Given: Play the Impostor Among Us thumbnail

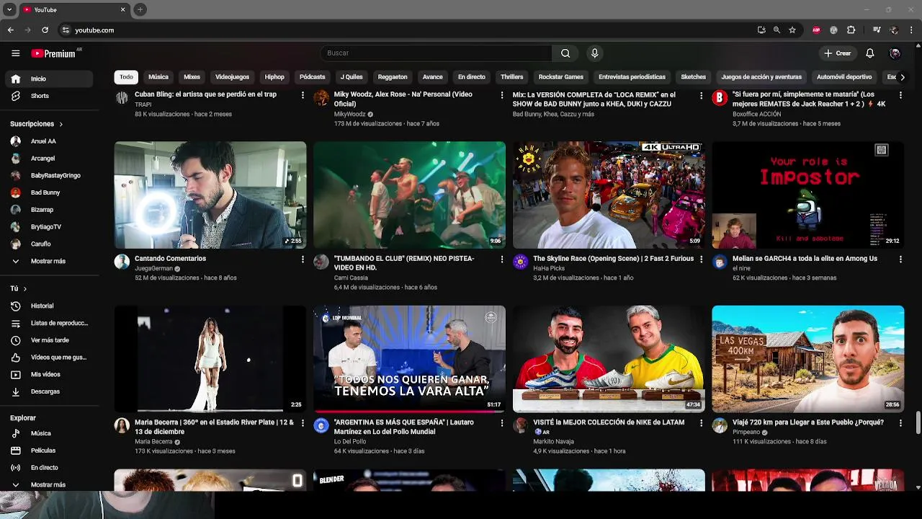Looking at the screenshot, I should (807, 195).
